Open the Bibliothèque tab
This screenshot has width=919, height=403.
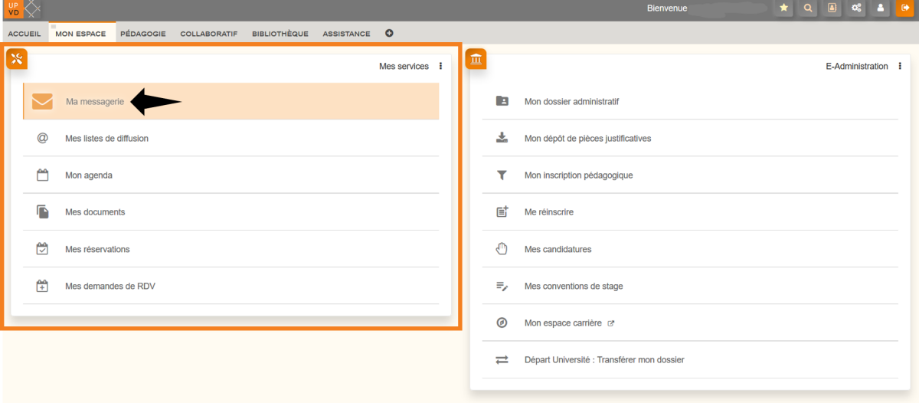point(280,34)
